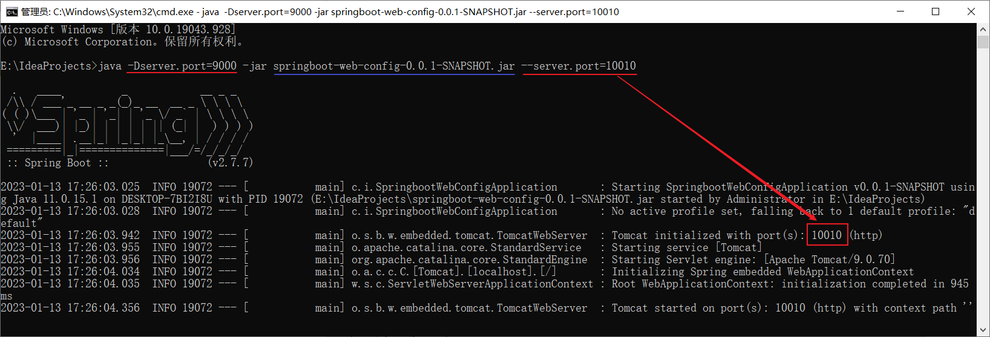Click the --server.port=10010 argument in the command
This screenshot has height=337, width=990.
579,66
